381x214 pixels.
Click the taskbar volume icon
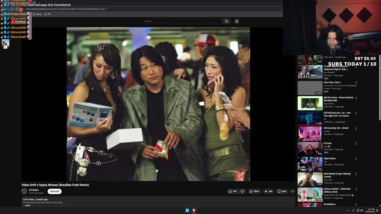click(362, 210)
